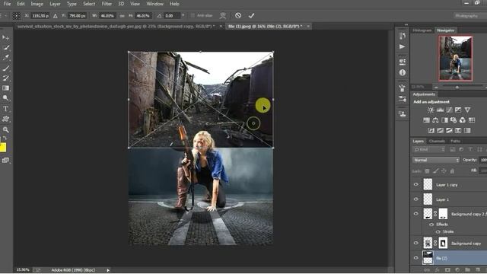The height and width of the screenshot is (274, 487).
Task: Click the fx layer style button
Action: coord(438,270)
